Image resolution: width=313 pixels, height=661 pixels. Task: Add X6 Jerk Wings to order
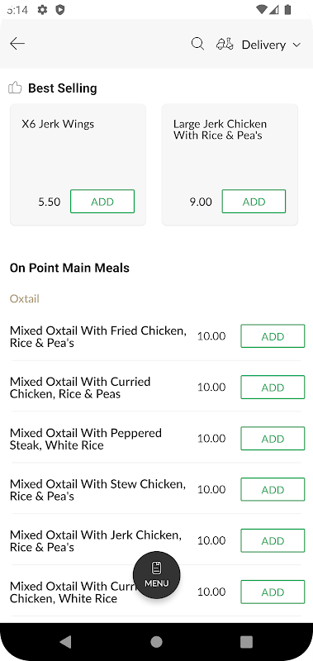tap(102, 202)
